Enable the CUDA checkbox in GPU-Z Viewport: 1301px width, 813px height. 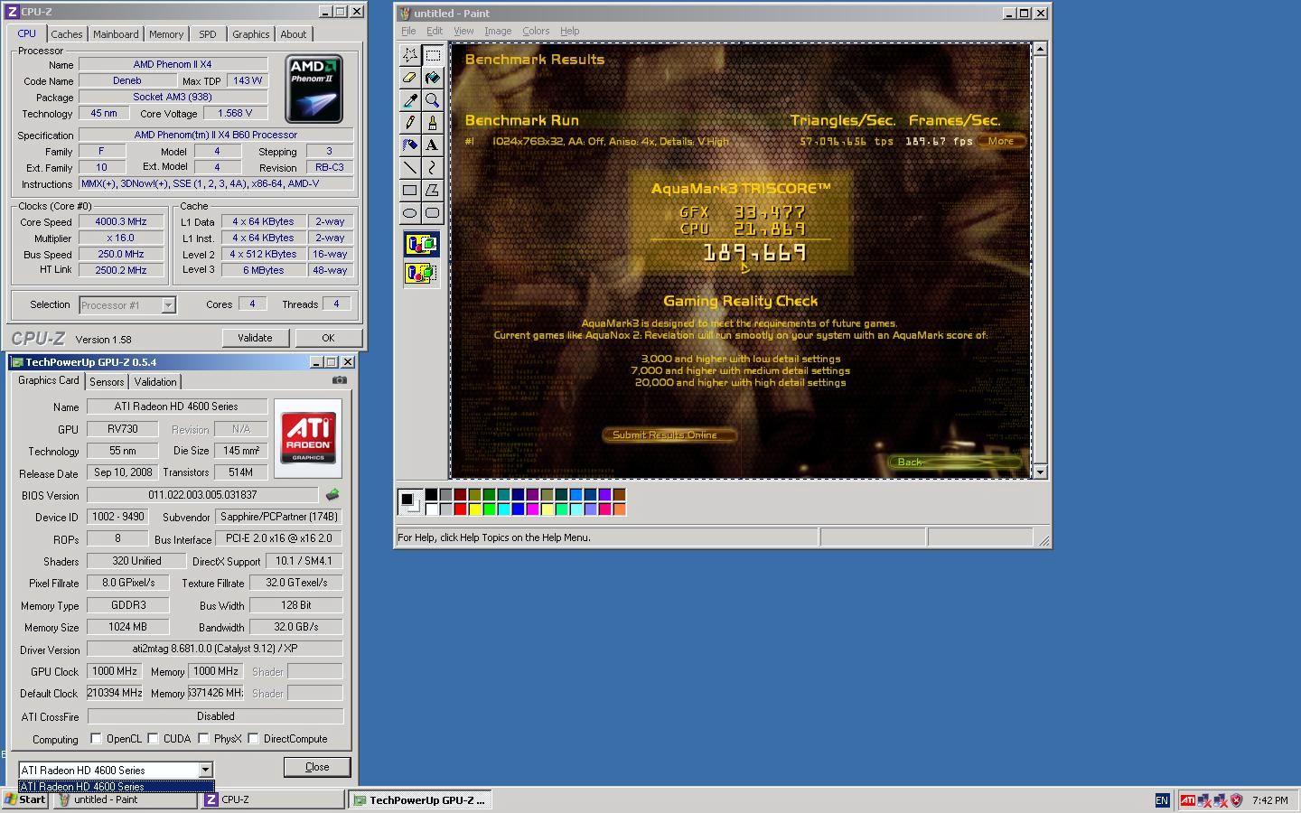tap(154, 739)
